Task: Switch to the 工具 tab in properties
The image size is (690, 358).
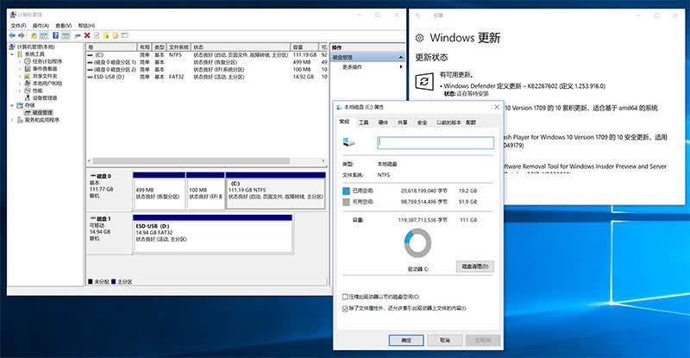Action: pos(363,122)
